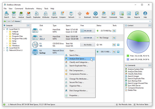Click the address path input field
Screen dimensions: 155x109
click(x=85, y=21)
